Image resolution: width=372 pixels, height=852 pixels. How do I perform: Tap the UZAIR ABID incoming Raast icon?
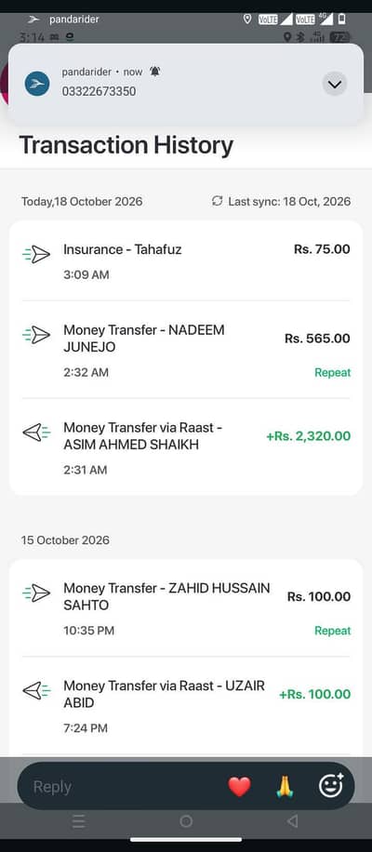click(x=36, y=690)
